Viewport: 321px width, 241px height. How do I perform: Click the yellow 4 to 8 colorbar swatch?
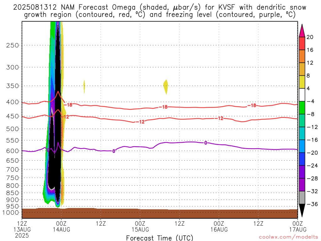click(302, 82)
